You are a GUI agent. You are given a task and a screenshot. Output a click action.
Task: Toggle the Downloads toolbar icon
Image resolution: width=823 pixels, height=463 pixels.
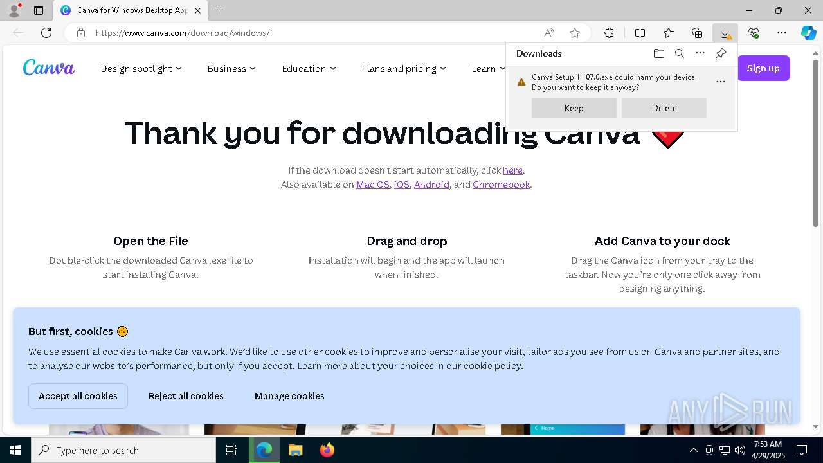725,33
